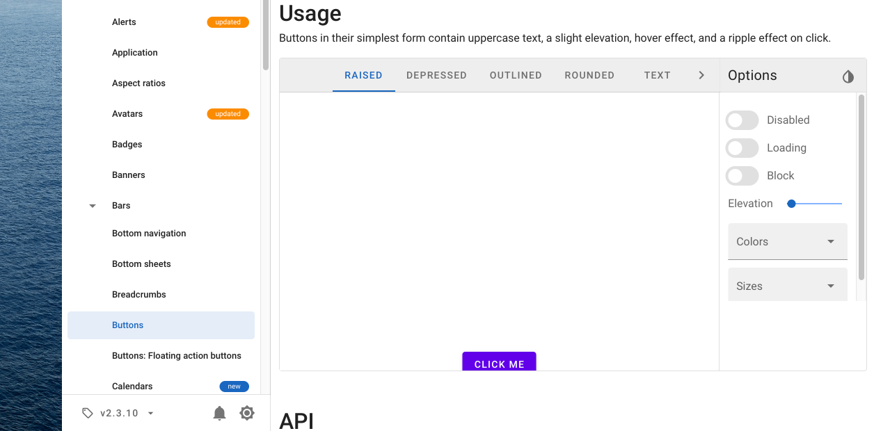Click the tag icon next to version number
This screenshot has height=431, width=874.
(x=87, y=413)
